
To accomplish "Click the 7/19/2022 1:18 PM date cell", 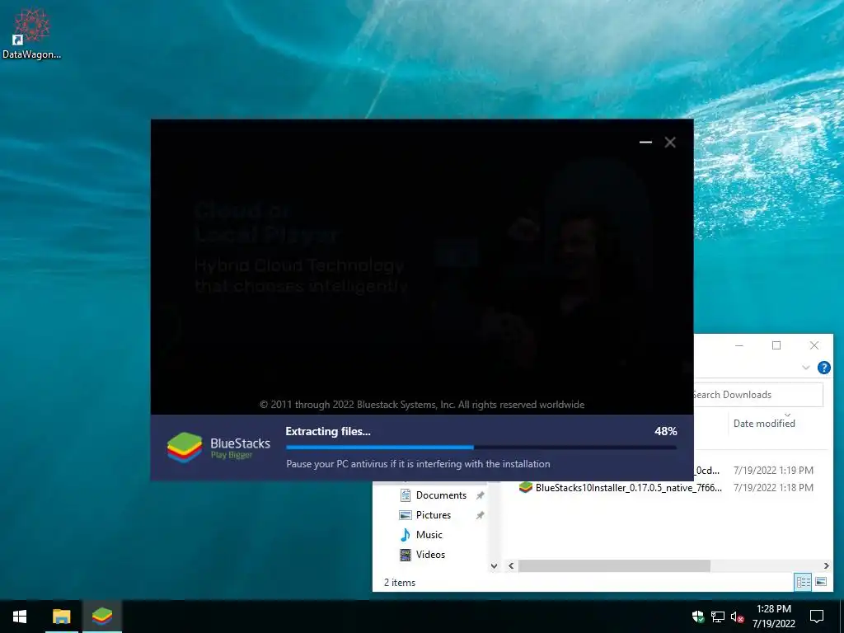I will [x=773, y=488].
